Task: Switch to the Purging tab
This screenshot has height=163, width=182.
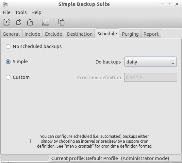Action: (130, 34)
